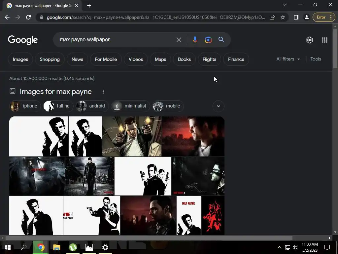Open the share page icon in address bar
The width and height of the screenshot is (338, 254).
(x=272, y=17)
